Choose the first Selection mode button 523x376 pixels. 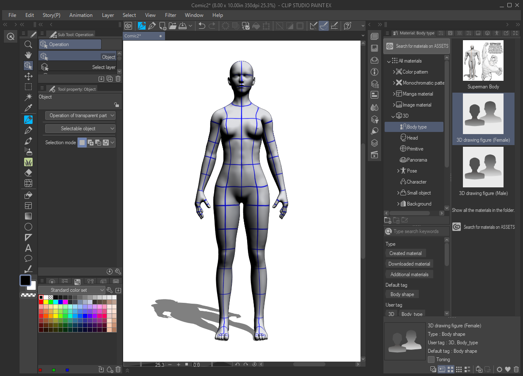[x=82, y=143]
